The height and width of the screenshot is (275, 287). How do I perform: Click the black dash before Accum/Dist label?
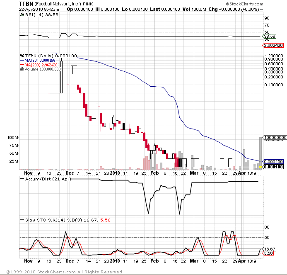(22, 179)
